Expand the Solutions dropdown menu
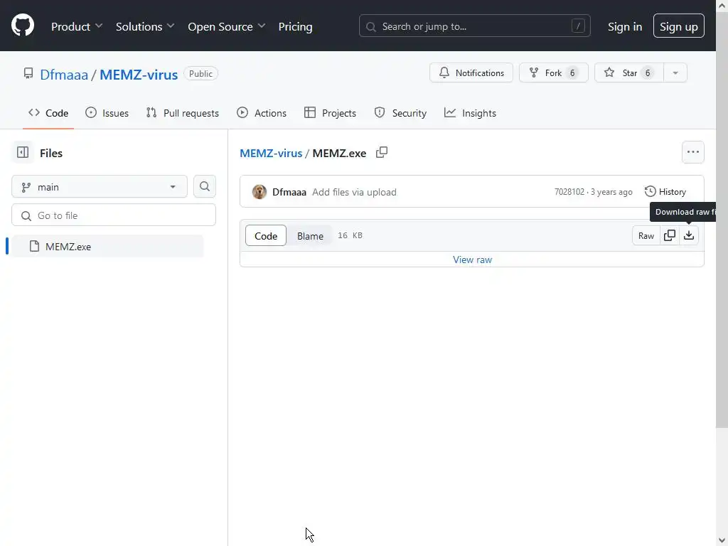Viewport: 728px width, 546px height. click(x=145, y=26)
